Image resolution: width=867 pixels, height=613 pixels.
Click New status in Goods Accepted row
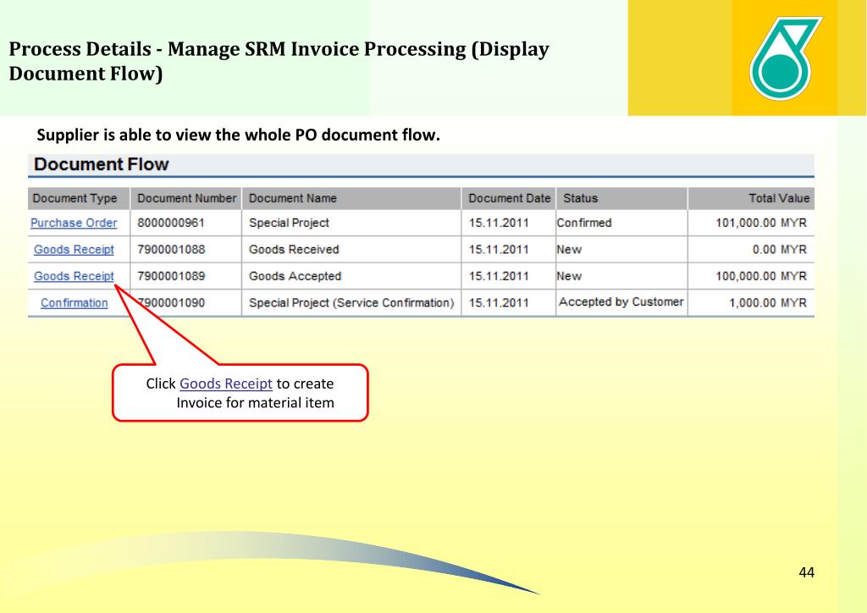pyautogui.click(x=569, y=276)
